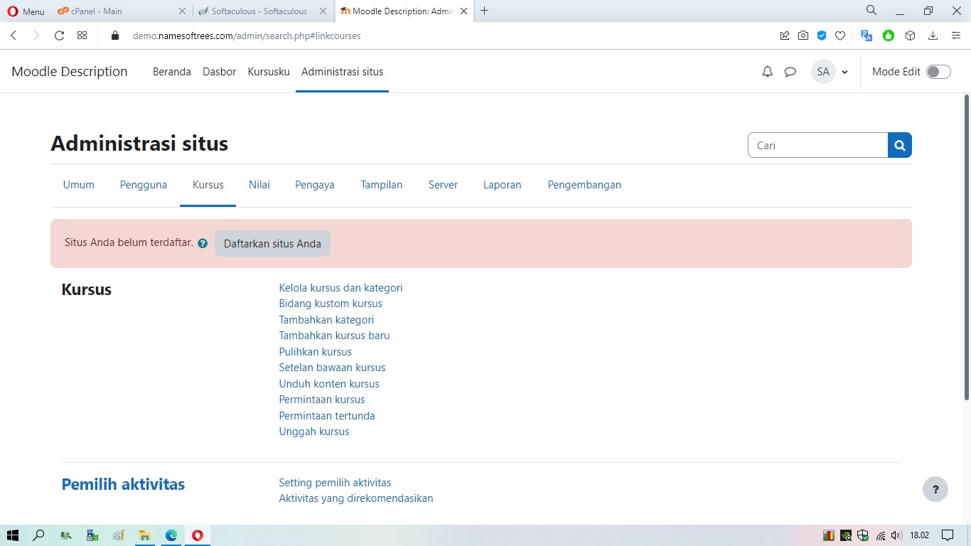Open Permintaan kursus link
The height and width of the screenshot is (546, 971).
tap(322, 400)
